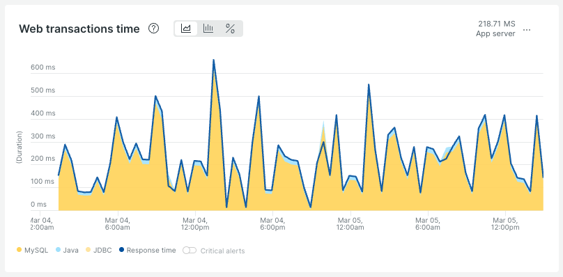Click the Web transactions time title
The height and width of the screenshot is (277, 563).
[79, 29]
